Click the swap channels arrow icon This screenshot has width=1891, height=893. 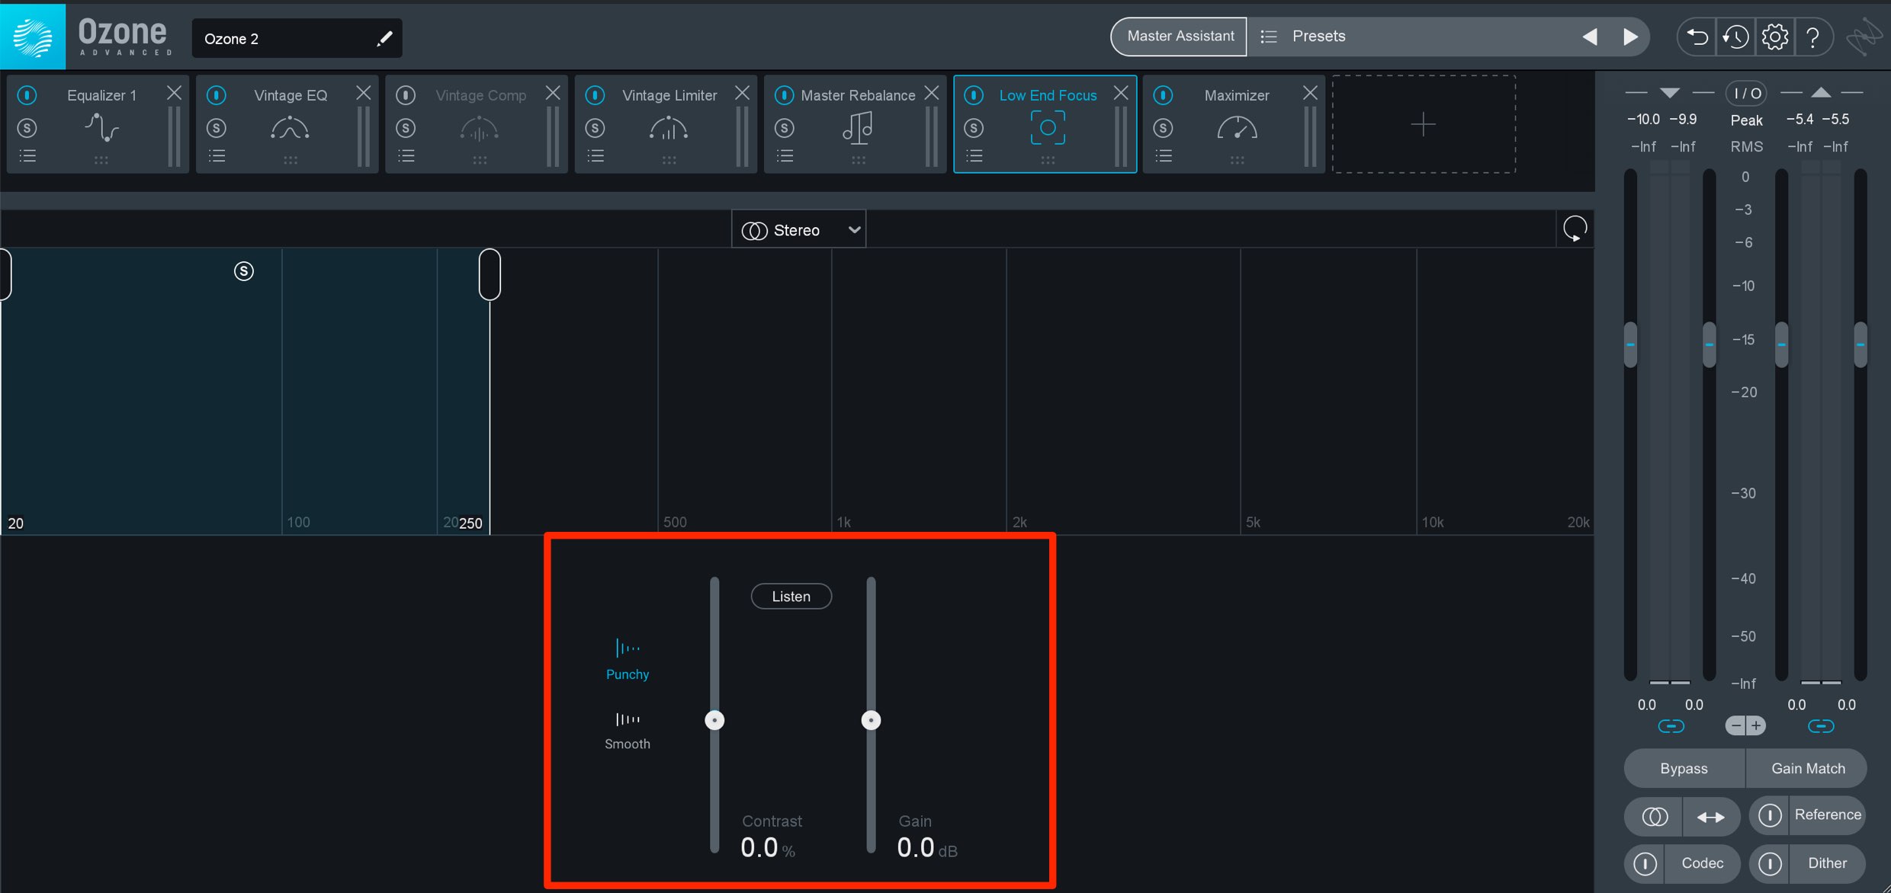pyautogui.click(x=1711, y=817)
